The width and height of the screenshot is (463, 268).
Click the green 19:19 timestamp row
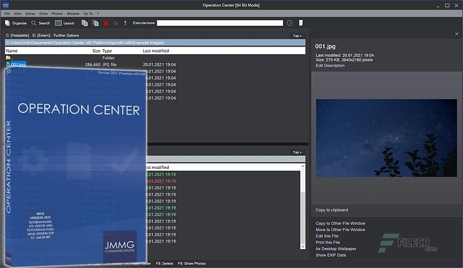[x=161, y=174]
